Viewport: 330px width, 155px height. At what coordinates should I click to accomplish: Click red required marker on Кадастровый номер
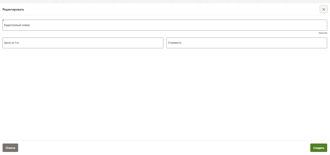(x=3, y=20)
